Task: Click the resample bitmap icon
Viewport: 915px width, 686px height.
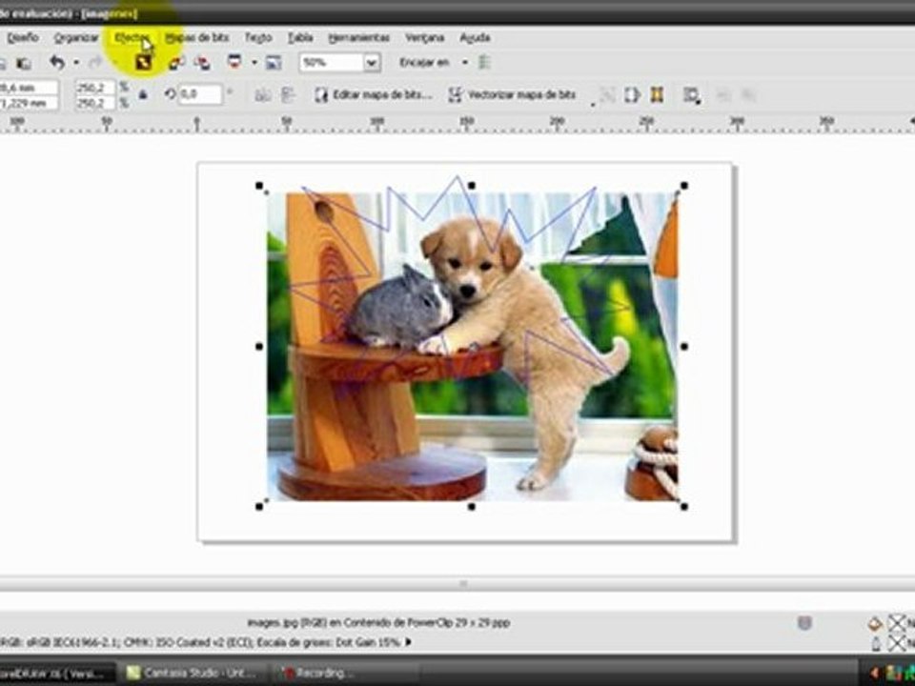Action: [632, 94]
